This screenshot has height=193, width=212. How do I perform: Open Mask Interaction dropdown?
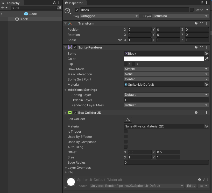pyautogui.click(x=166, y=74)
